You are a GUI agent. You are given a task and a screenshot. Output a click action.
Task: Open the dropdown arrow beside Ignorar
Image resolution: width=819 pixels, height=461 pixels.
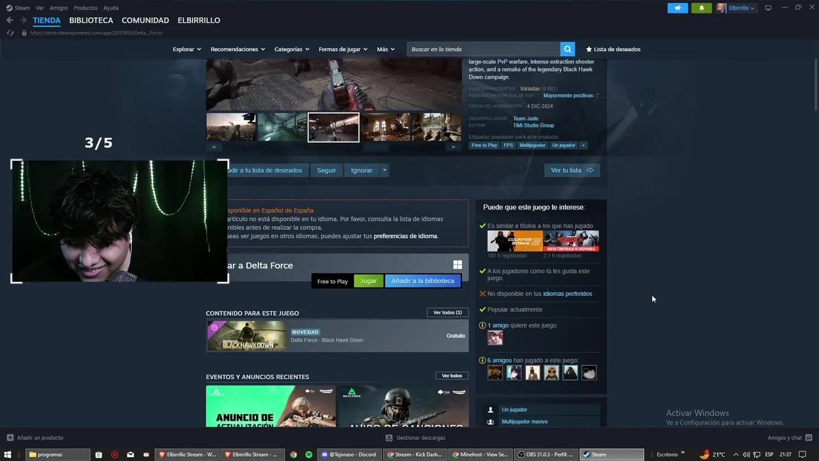click(x=385, y=170)
